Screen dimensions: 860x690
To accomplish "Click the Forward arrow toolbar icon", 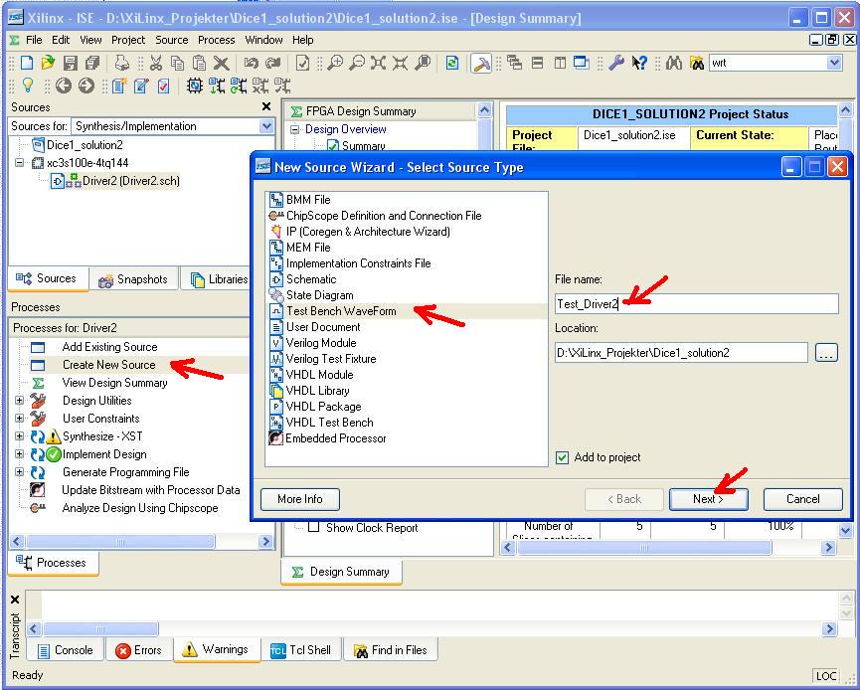I will (x=86, y=86).
